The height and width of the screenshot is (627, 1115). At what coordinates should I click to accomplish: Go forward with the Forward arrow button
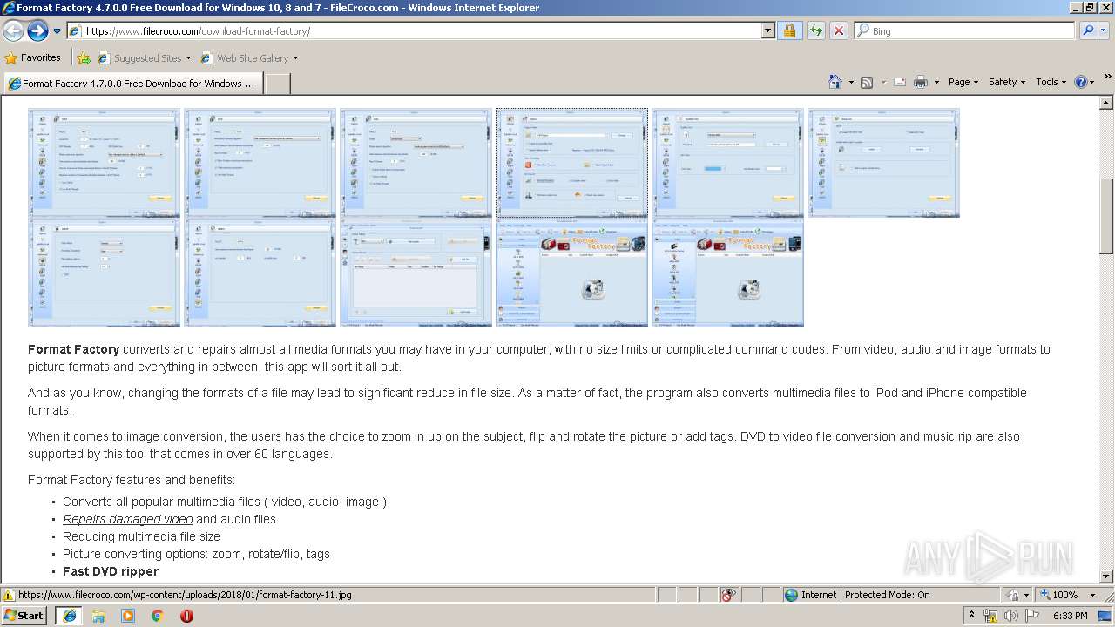pos(37,30)
